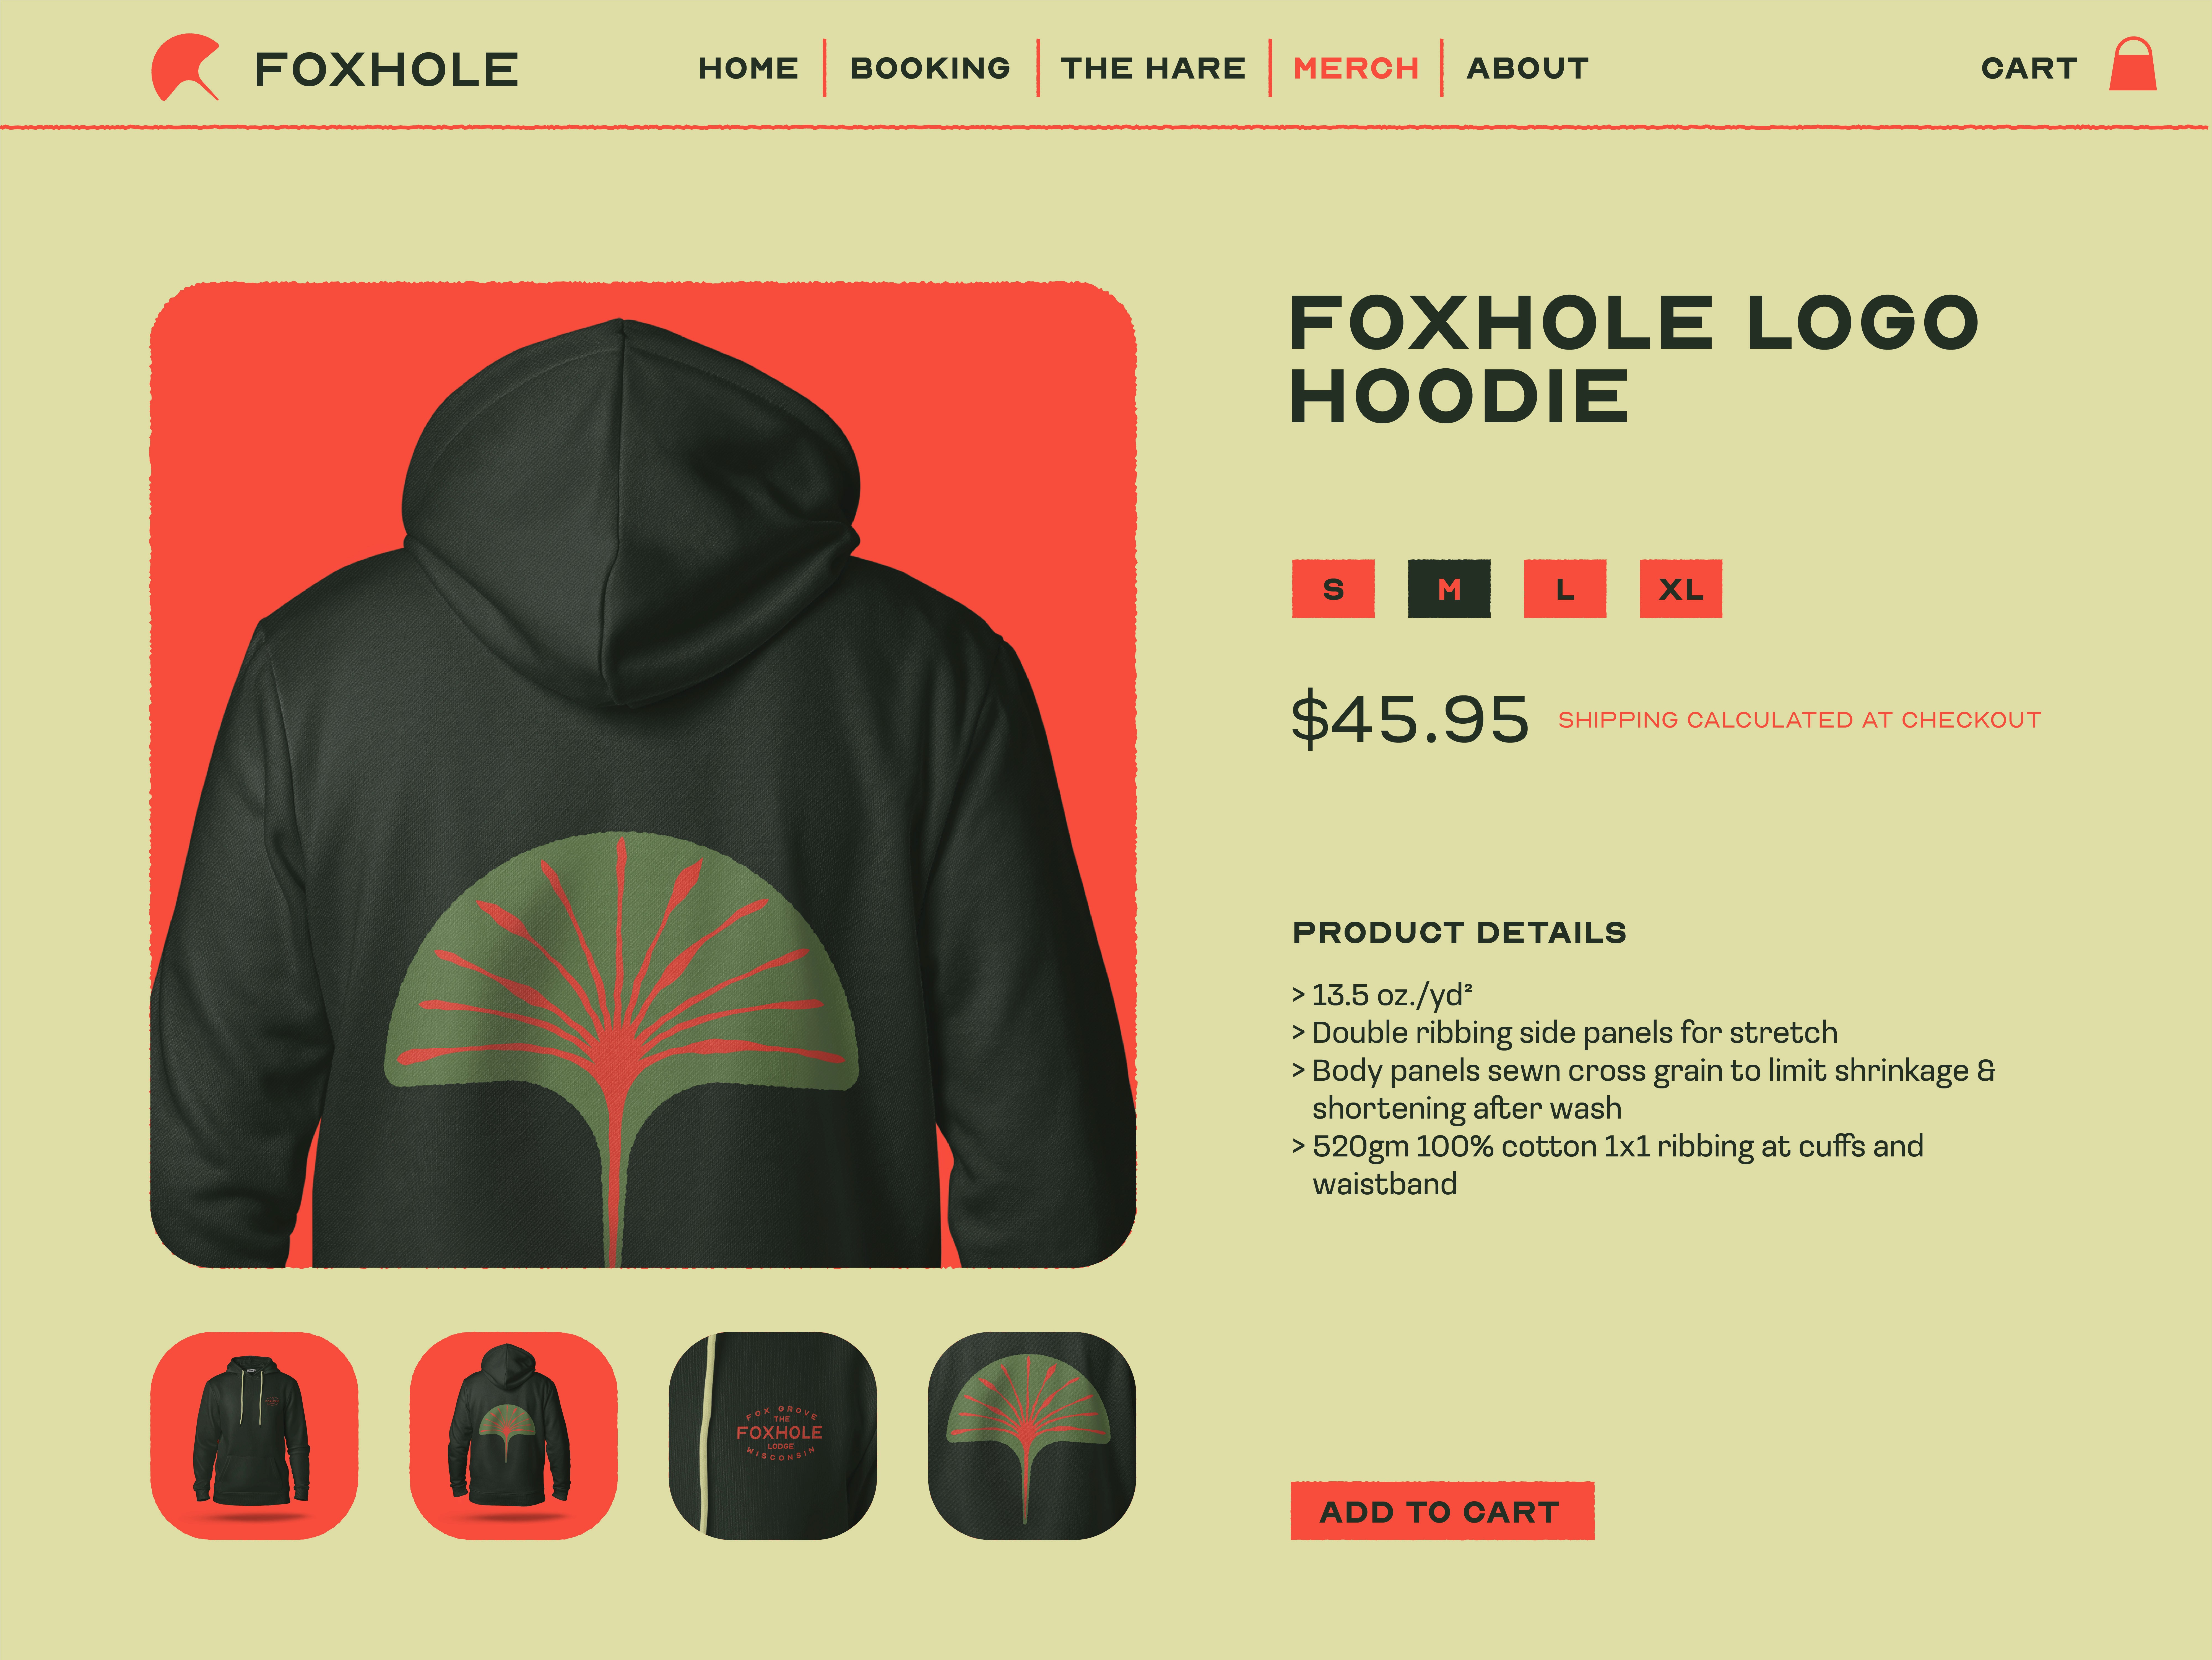Select size S option

pos(1333,589)
